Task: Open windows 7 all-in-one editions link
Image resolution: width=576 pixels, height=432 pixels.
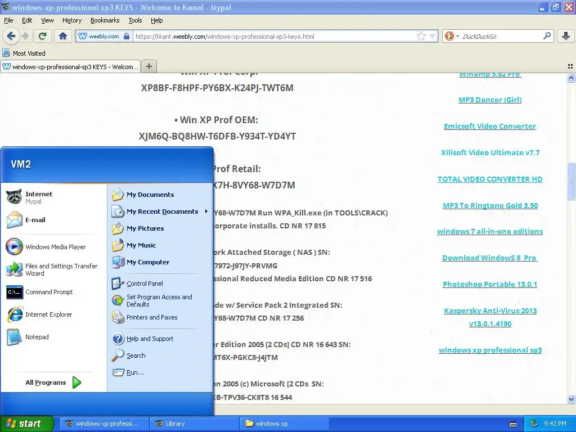Action: tap(490, 231)
